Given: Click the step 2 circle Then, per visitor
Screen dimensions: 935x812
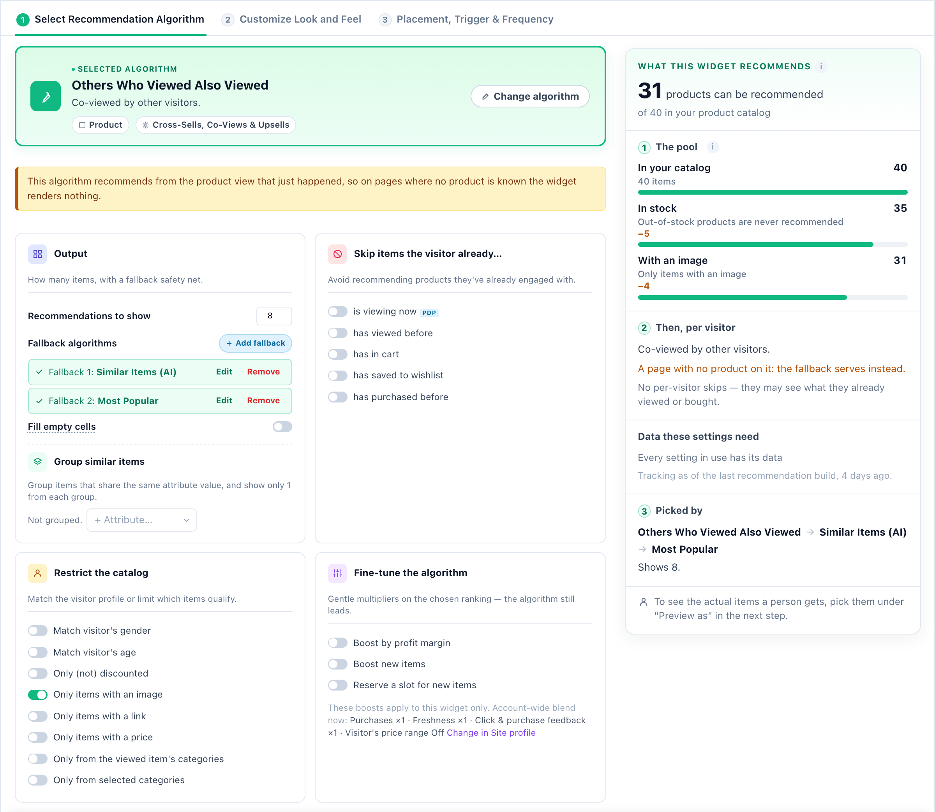Looking at the screenshot, I should (x=644, y=328).
